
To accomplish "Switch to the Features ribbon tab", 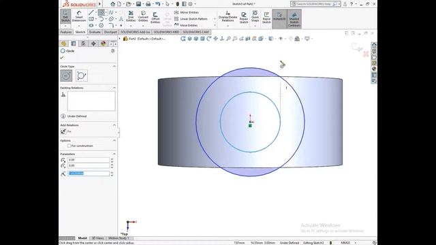I will click(x=66, y=32).
